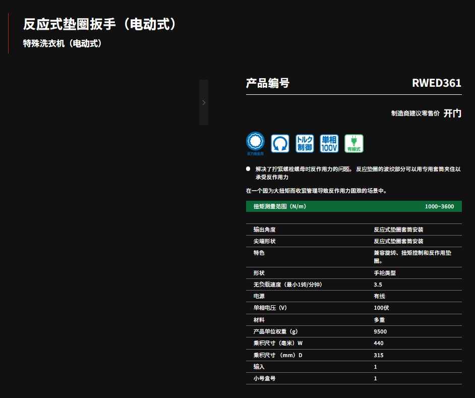Screen dimensions: 475x398
Task: Click the 1000~3600 torque range value
Action: pos(439,206)
